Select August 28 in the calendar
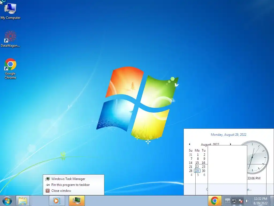Viewport: 274px width, 206px height. (191, 171)
